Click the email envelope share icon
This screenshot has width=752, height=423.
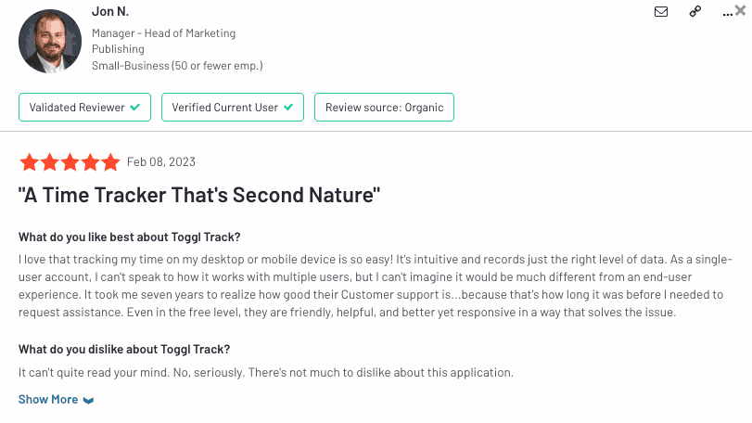pos(661,12)
